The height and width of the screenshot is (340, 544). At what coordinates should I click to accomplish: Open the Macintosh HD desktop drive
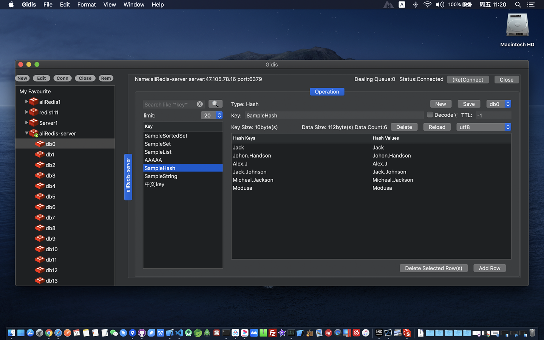coord(517,30)
